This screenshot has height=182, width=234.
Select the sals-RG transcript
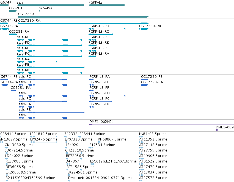point(49,56)
